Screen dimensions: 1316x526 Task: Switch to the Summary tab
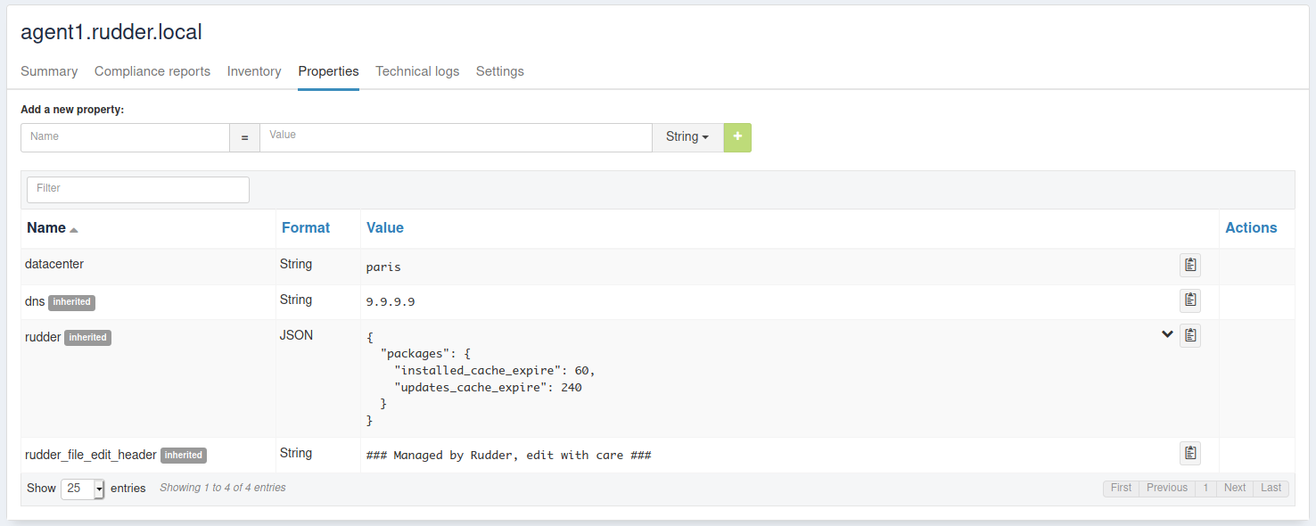(49, 71)
